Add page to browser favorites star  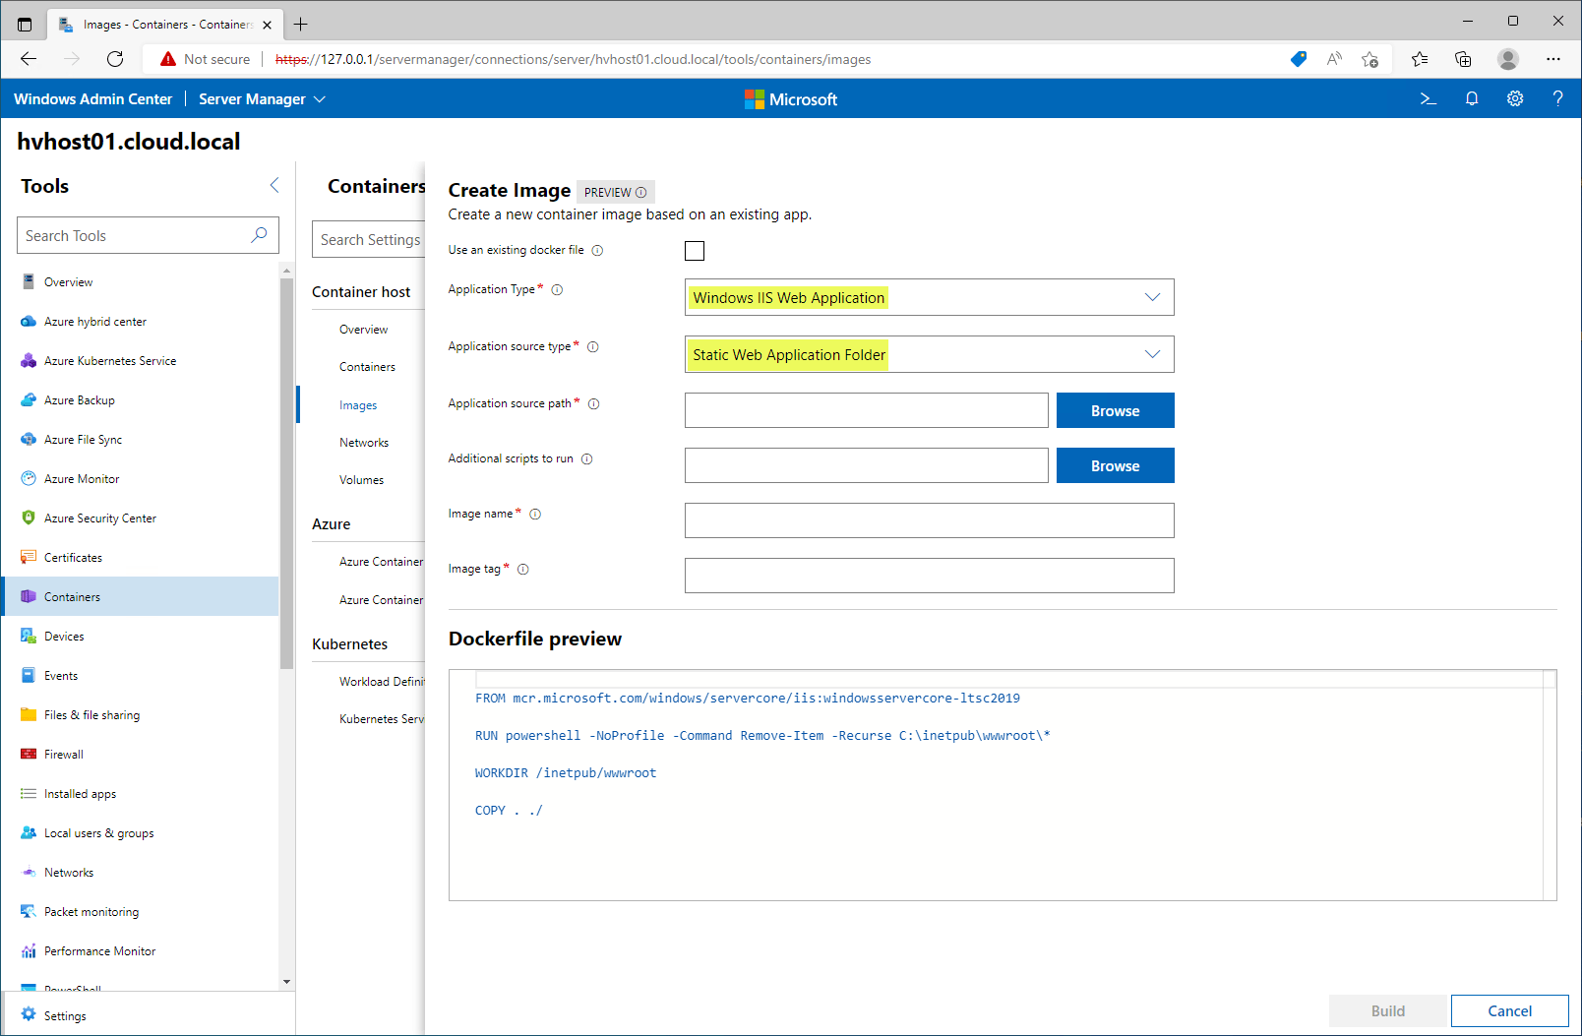point(1369,59)
